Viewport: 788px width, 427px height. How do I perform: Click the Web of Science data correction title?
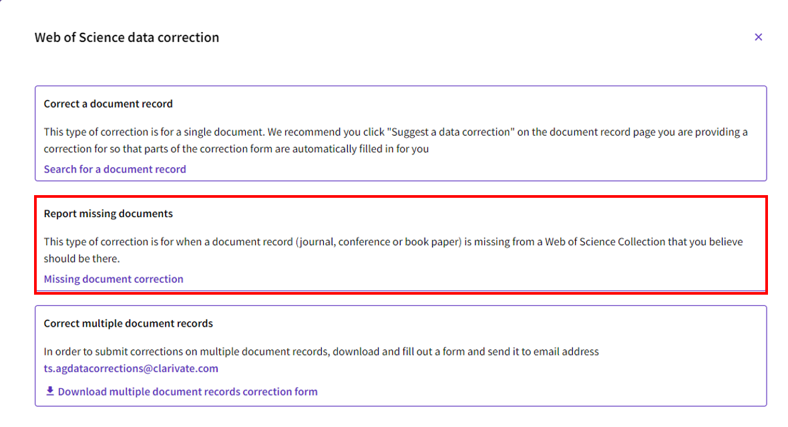point(127,37)
